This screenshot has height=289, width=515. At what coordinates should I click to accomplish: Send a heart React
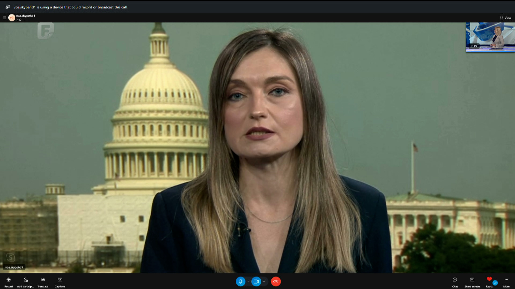(x=489, y=279)
